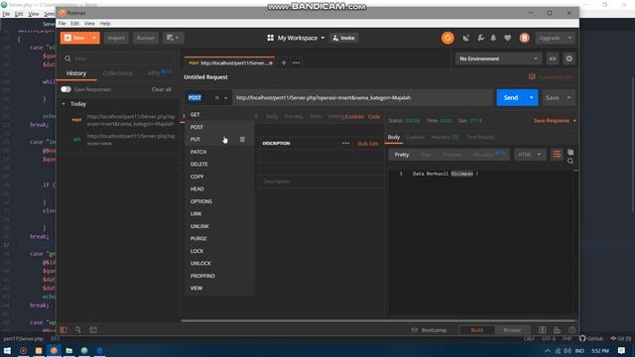The image size is (635, 357).
Task: Open the tab options ellipsis menu
Action: [296, 62]
